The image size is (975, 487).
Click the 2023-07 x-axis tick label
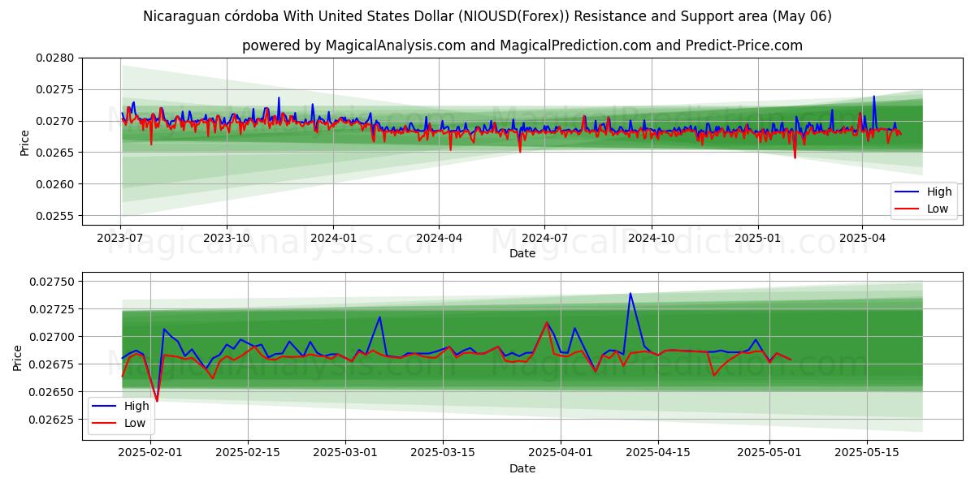point(120,238)
